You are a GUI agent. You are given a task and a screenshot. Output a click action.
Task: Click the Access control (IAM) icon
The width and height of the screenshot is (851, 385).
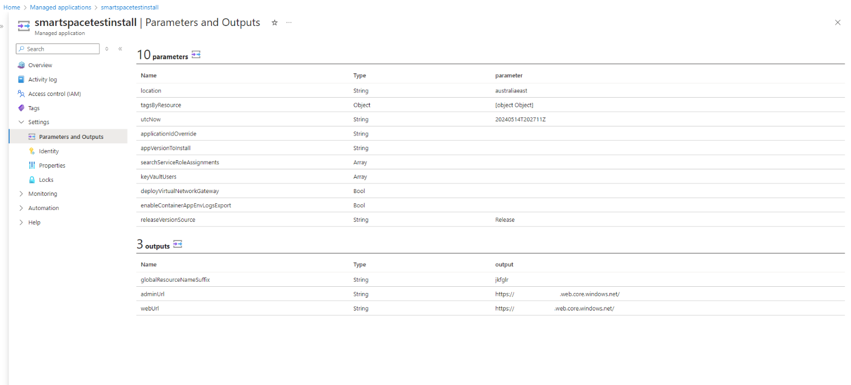(x=21, y=94)
